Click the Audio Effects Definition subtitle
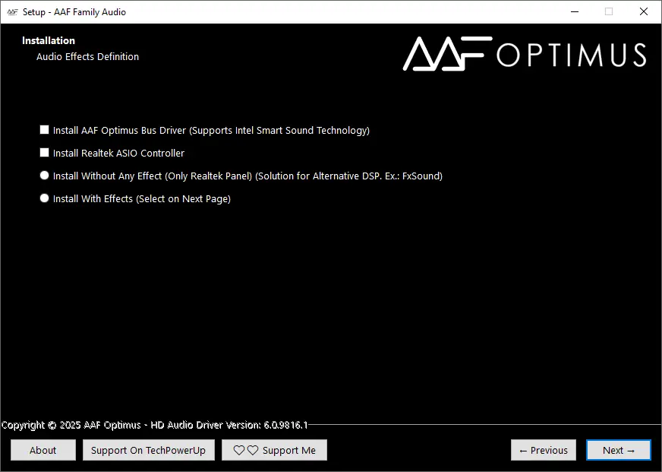662x472 pixels. click(x=87, y=56)
